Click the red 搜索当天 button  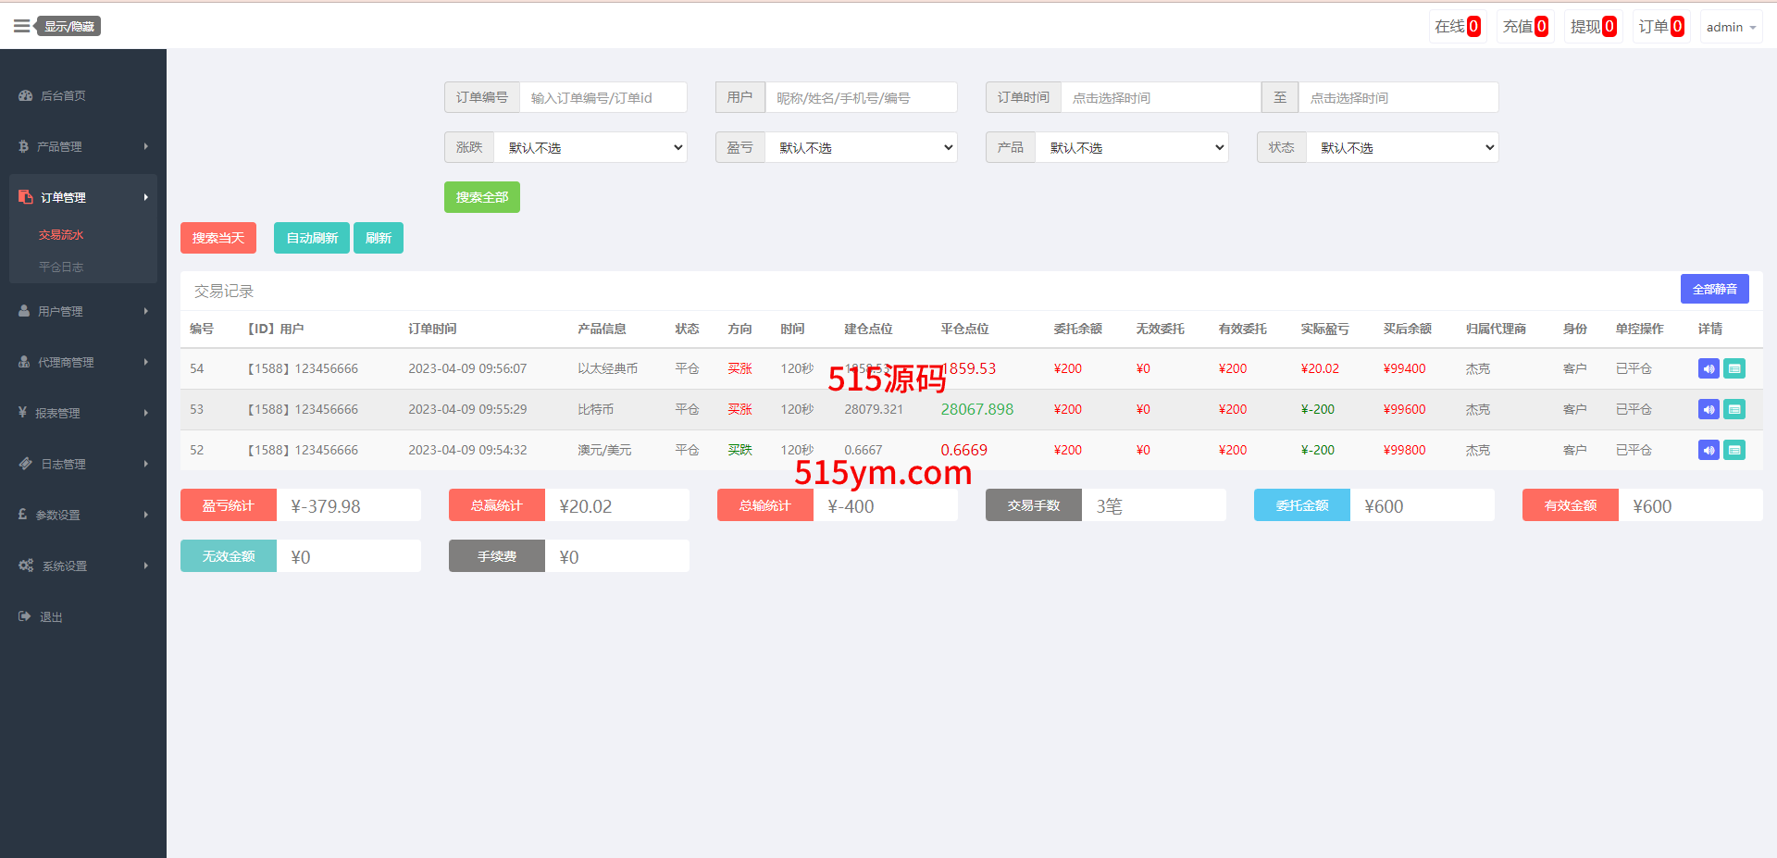click(218, 238)
